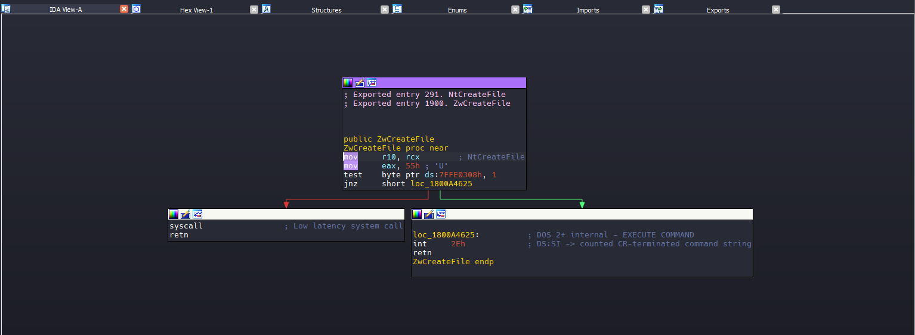This screenshot has height=335, width=915.
Task: Click the Hex View-1 tab icon
Action: coord(136,9)
